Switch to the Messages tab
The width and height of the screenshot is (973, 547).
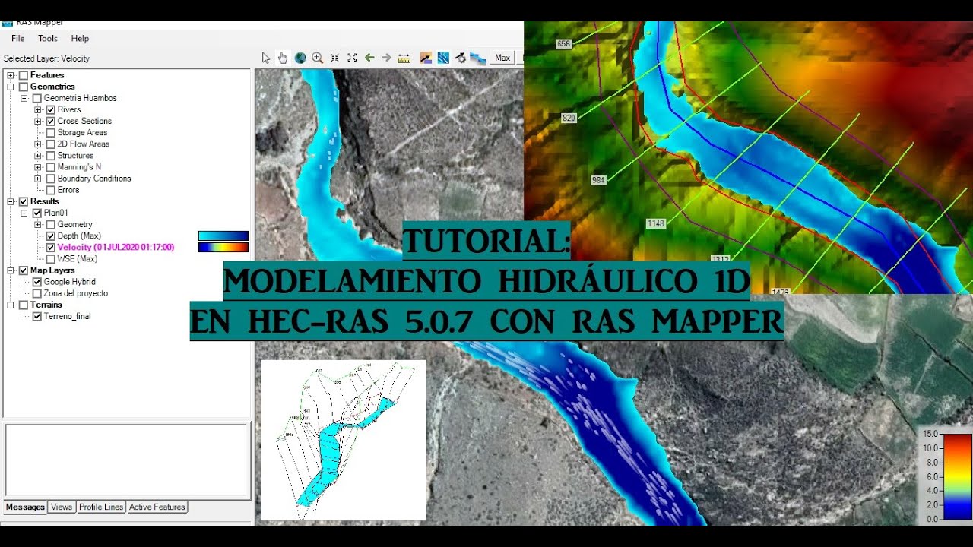[x=25, y=507]
